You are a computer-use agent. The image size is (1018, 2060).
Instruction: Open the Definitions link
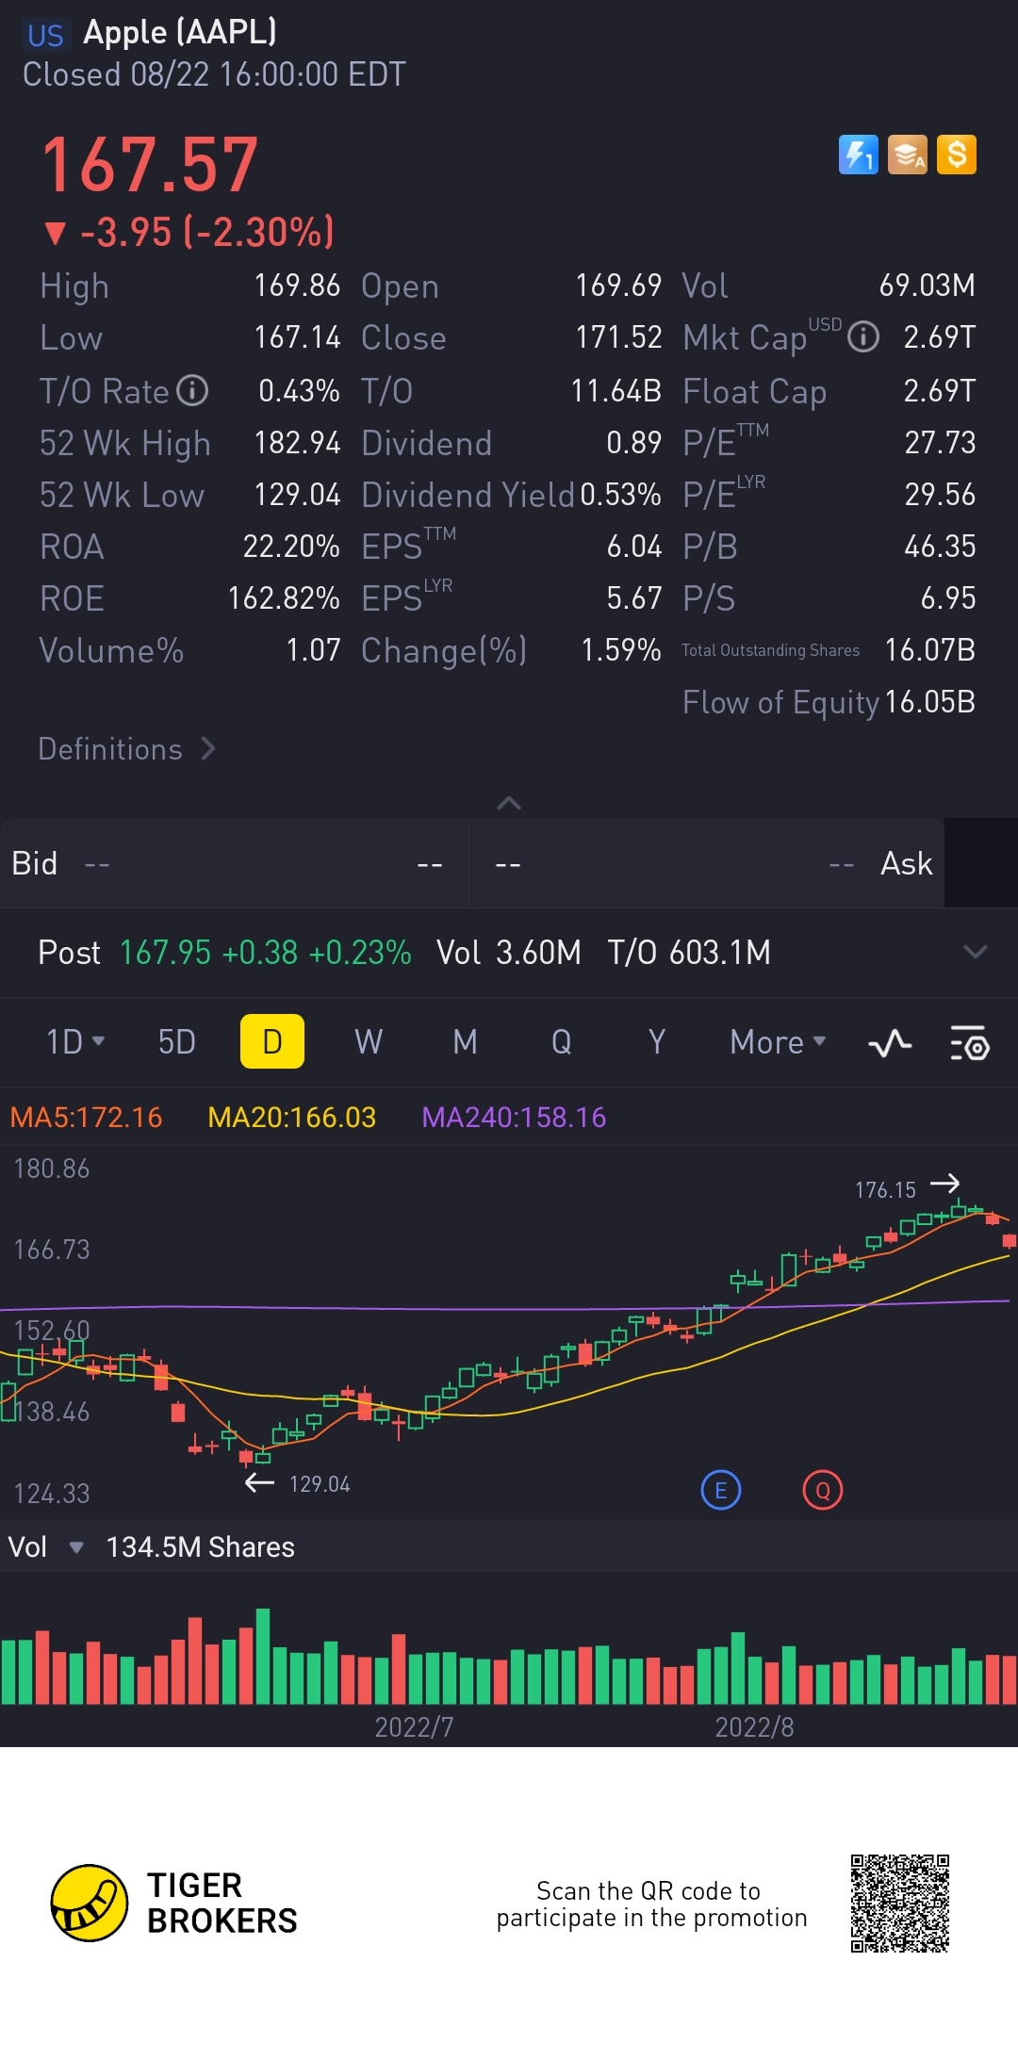point(127,749)
